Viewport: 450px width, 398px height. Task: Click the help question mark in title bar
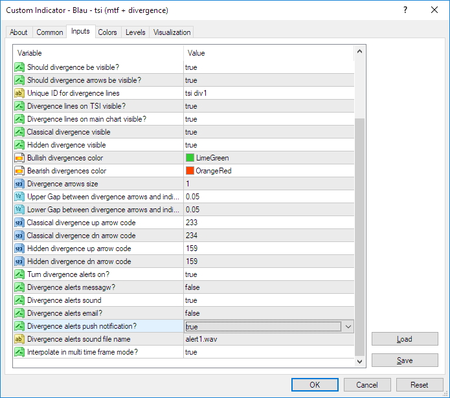405,10
